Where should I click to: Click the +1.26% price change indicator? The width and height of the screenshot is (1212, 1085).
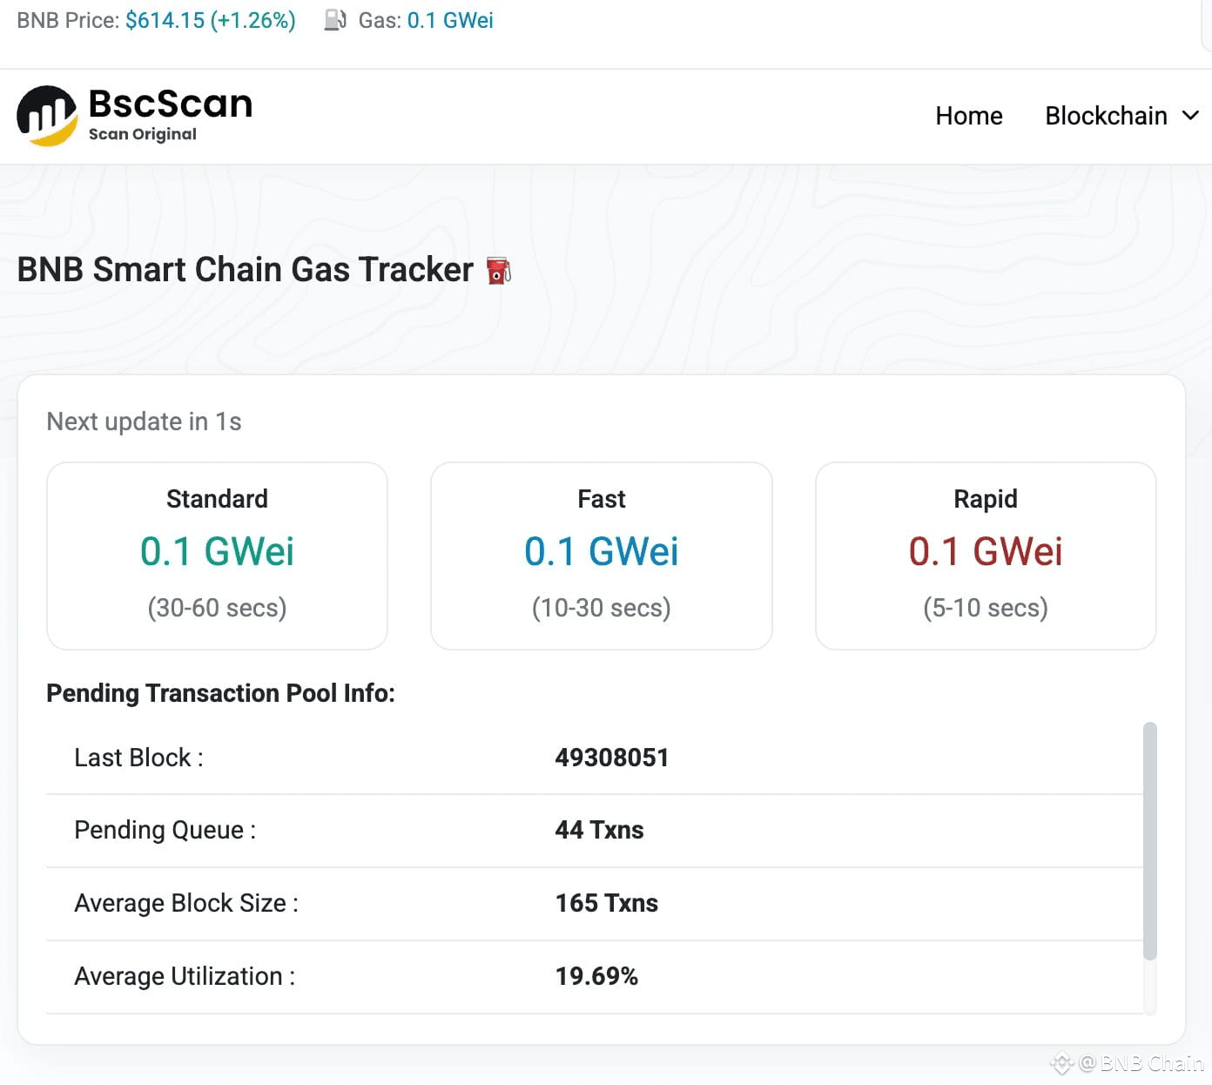click(x=255, y=19)
